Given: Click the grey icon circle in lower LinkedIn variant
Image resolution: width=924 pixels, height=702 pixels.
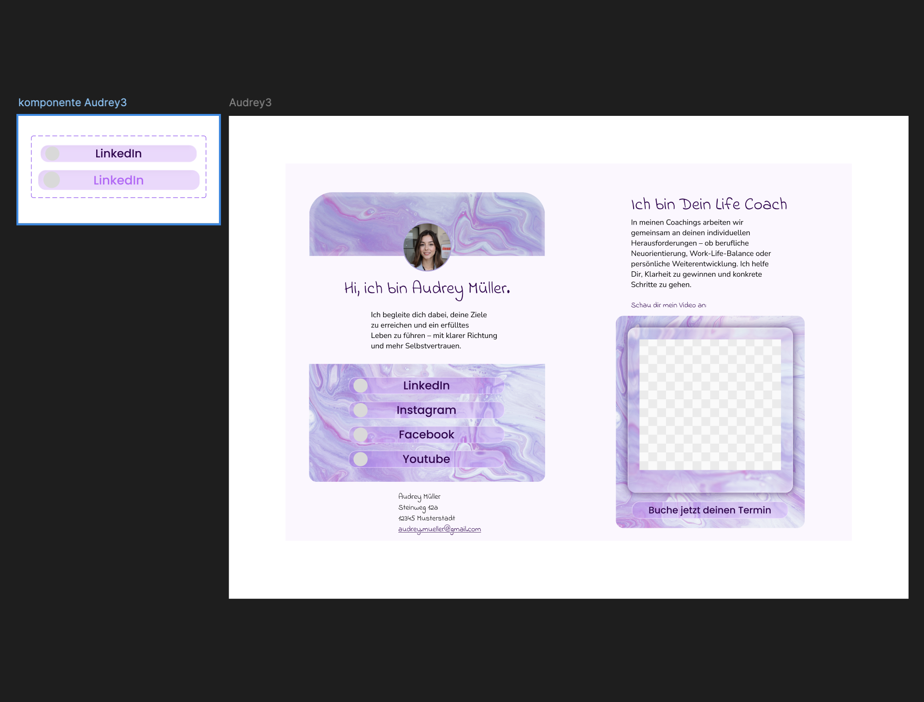Looking at the screenshot, I should [x=52, y=180].
